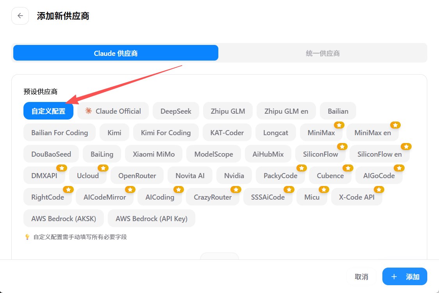The height and width of the screenshot is (293, 439).
Task: Switch to the 统一供应商 tab
Action: (323, 53)
